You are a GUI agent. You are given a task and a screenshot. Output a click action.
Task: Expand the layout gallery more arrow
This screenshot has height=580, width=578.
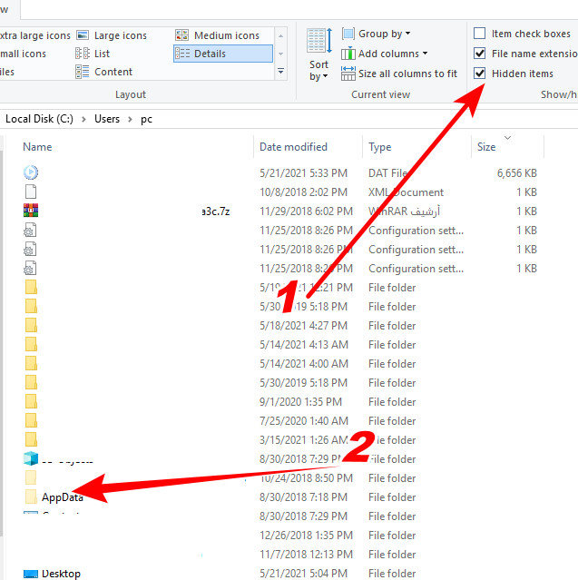(x=281, y=71)
